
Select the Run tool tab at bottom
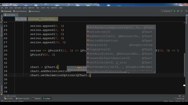click(x=47, y=99)
